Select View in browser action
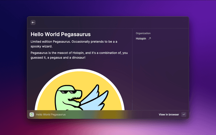 coord(169,114)
